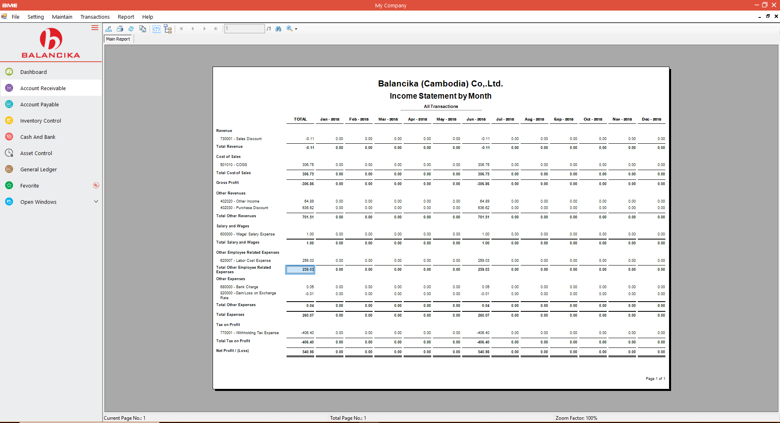Image resolution: width=780 pixels, height=423 pixels.
Task: Click the Export Report toolbar icon
Action: 109,29
